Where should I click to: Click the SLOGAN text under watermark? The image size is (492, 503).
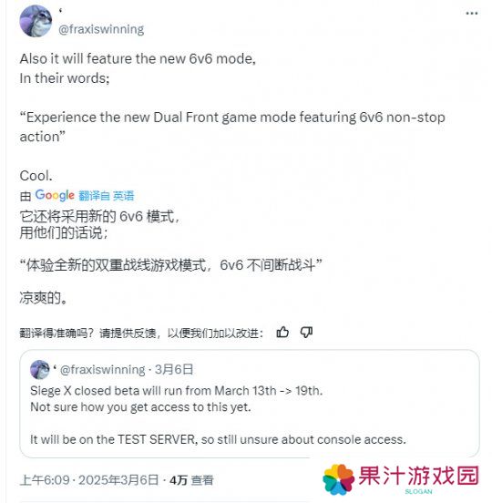click(418, 491)
